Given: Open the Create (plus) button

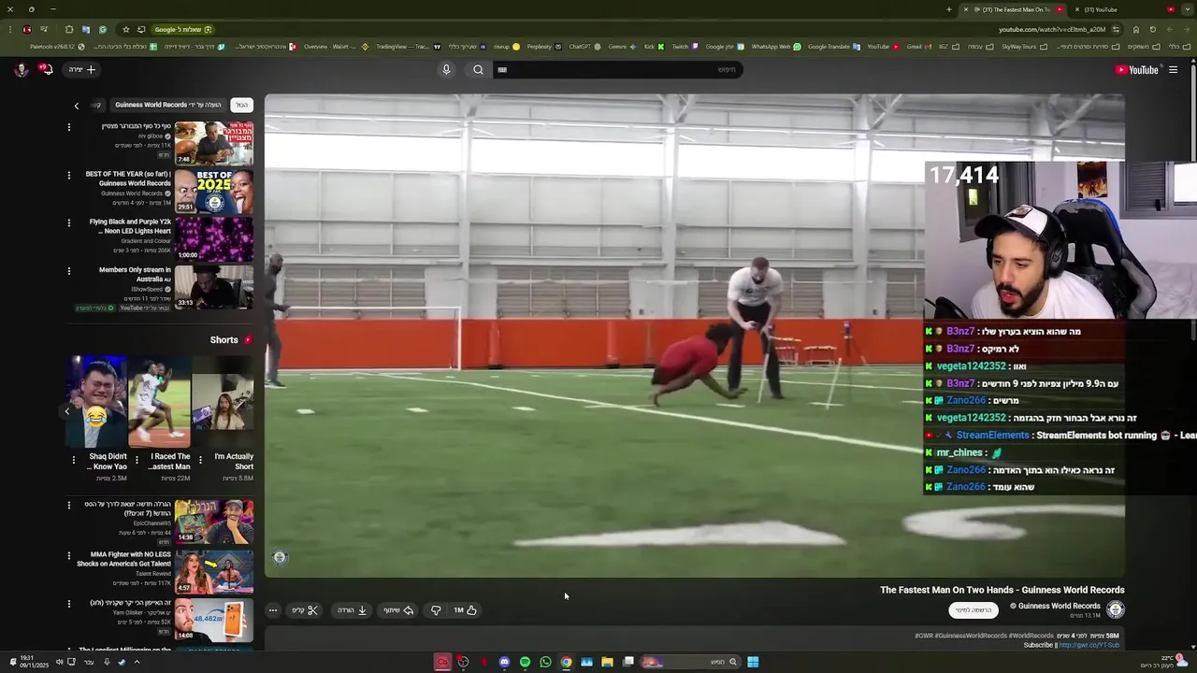Looking at the screenshot, I should (81, 69).
